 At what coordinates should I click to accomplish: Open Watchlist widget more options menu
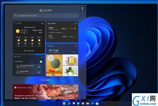point(76,23)
